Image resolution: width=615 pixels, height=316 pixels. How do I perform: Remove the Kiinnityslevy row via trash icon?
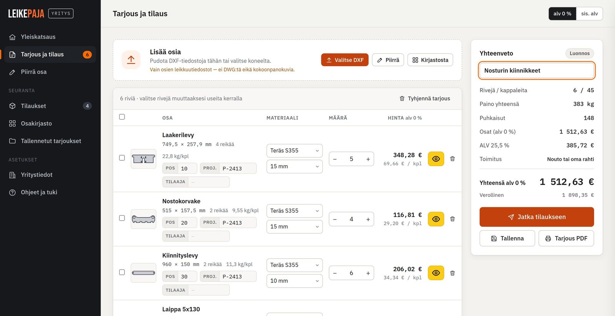pyautogui.click(x=452, y=273)
